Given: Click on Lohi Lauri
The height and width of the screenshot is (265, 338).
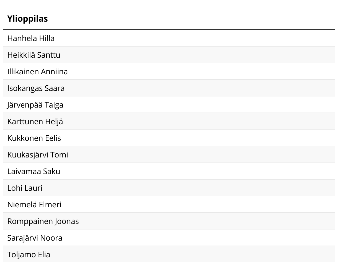Looking at the screenshot, I should (25, 188).
